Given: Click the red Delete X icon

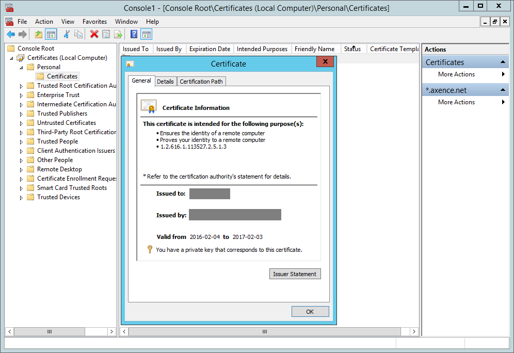Looking at the screenshot, I should [x=94, y=35].
